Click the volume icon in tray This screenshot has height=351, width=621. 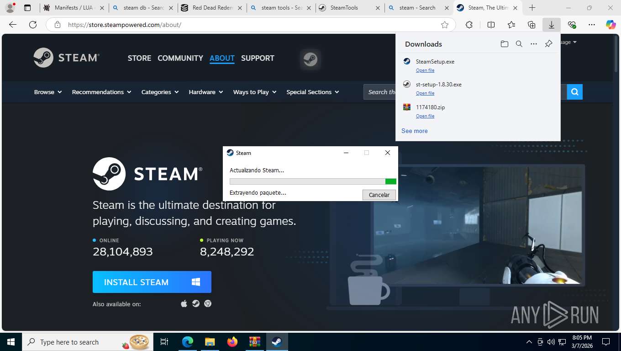click(551, 342)
